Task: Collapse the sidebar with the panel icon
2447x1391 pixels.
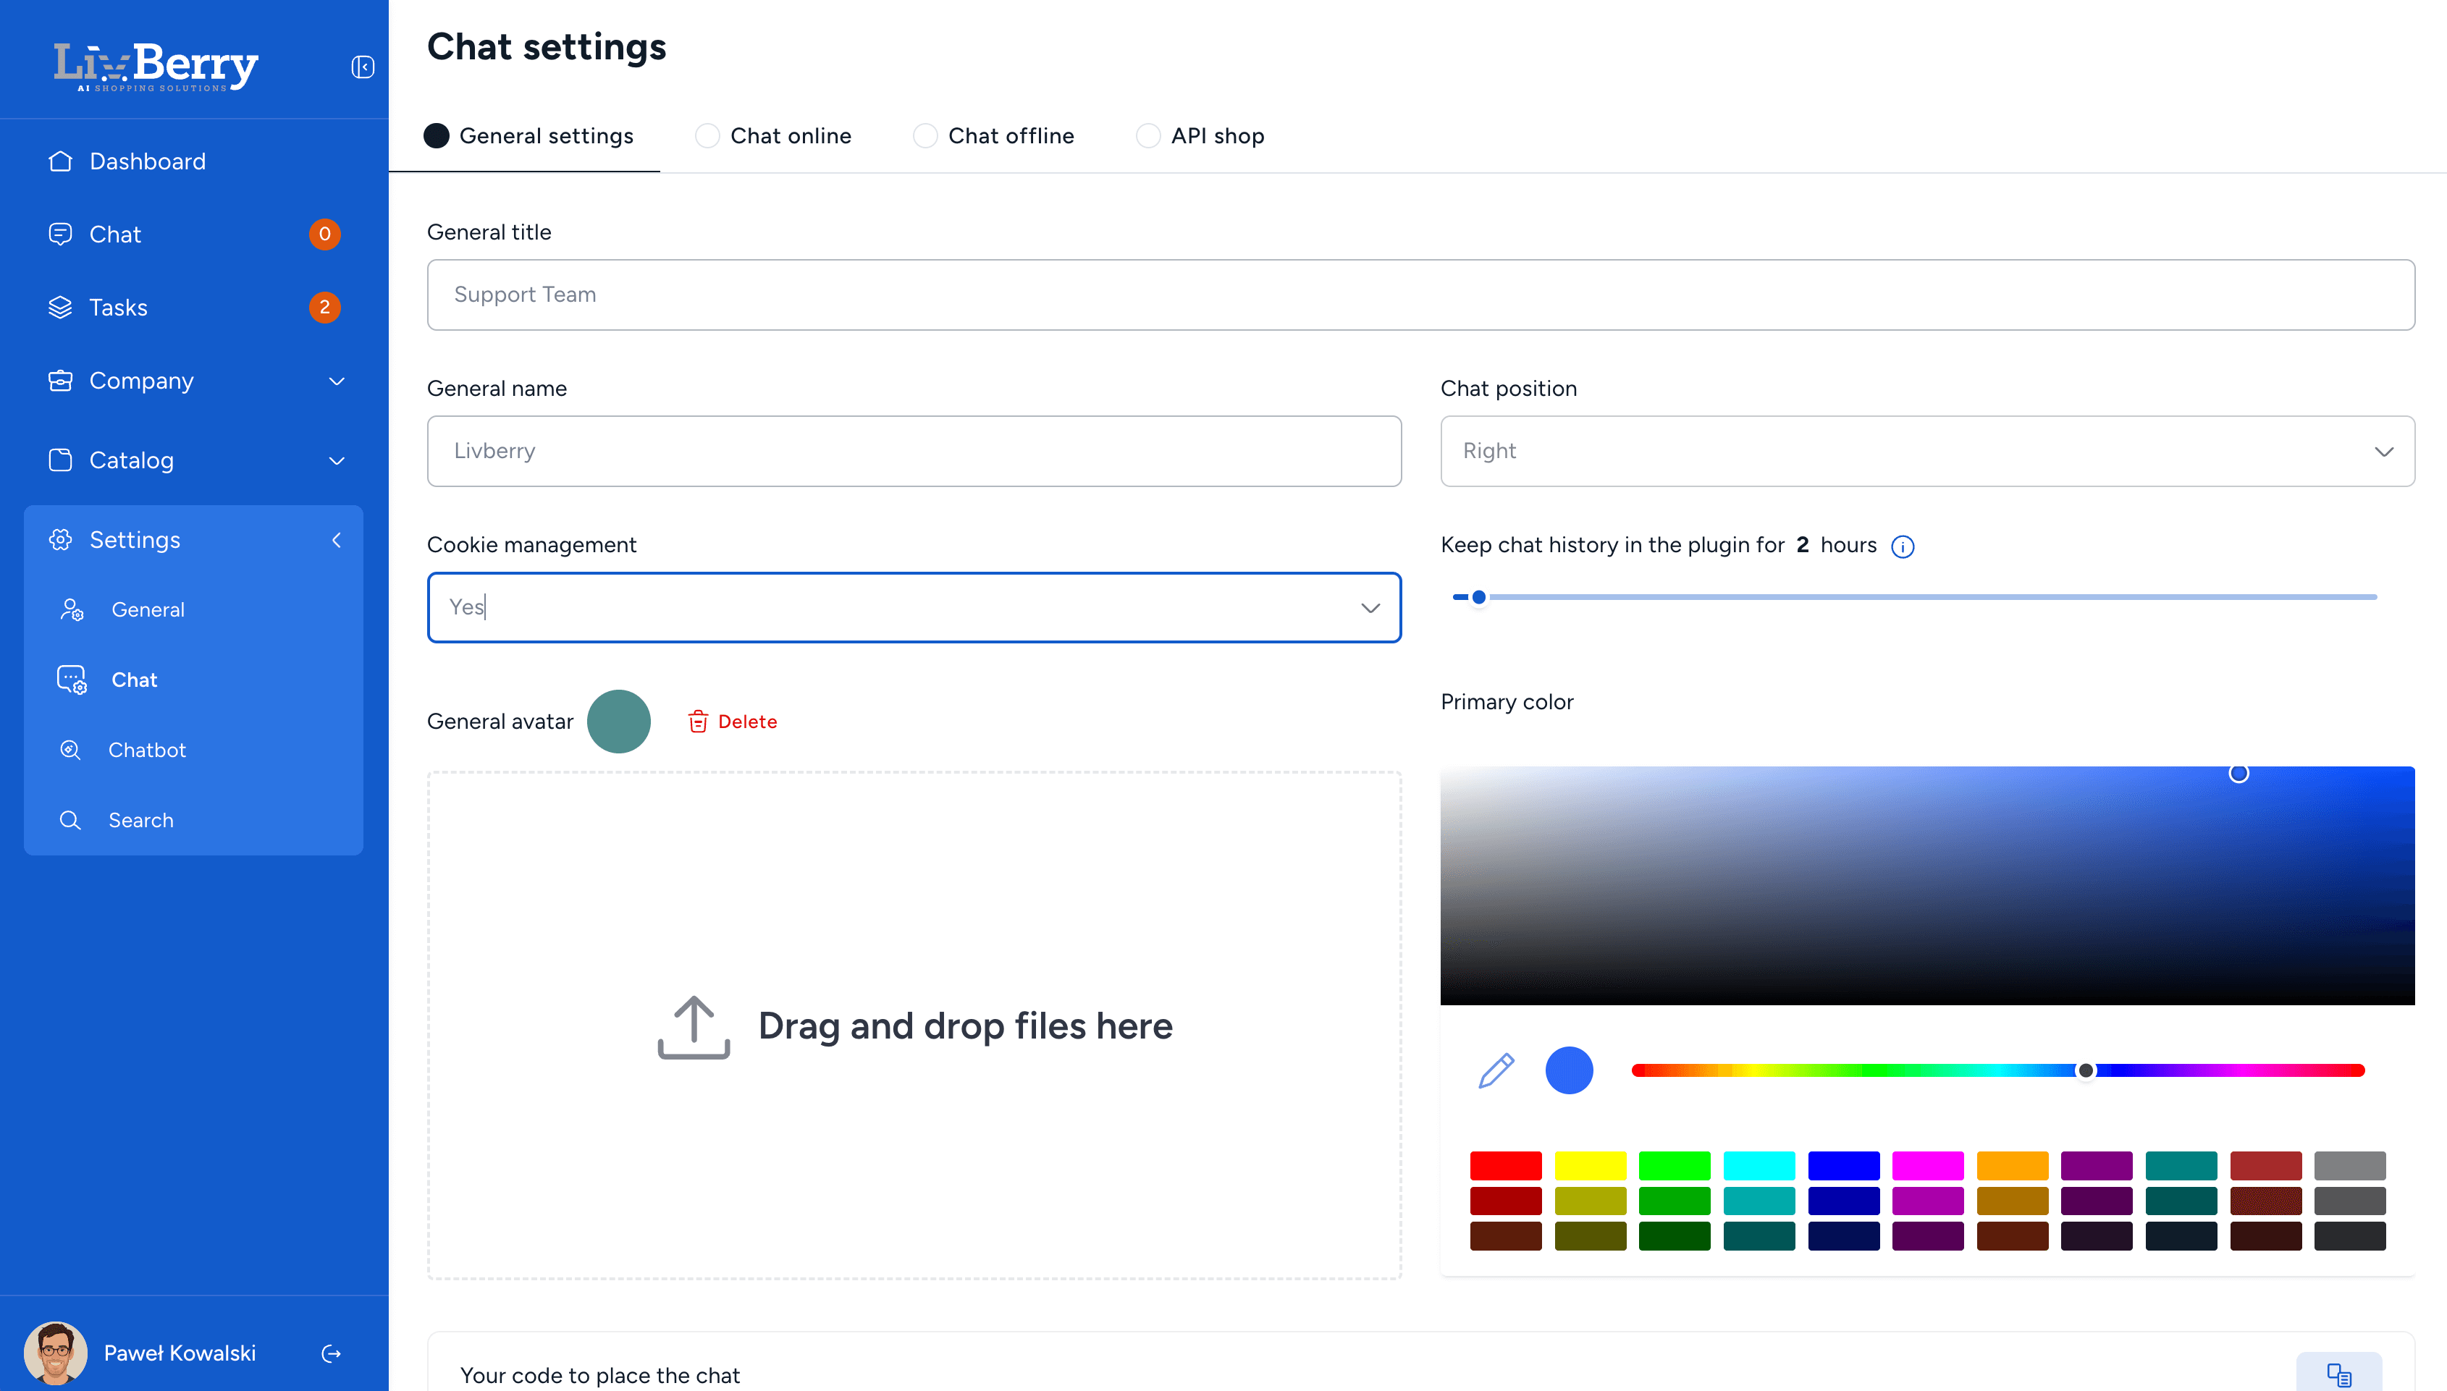Action: click(x=362, y=67)
